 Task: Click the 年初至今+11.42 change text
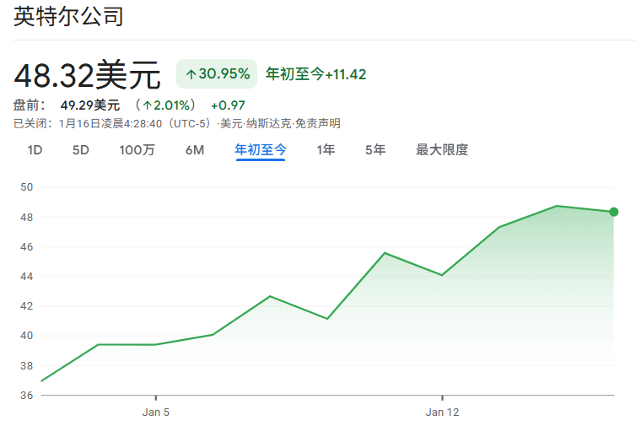[316, 74]
